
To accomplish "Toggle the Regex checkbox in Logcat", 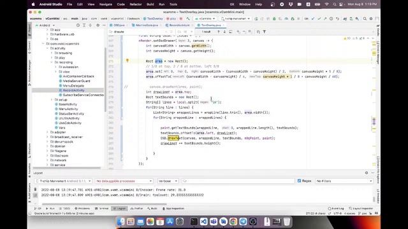I will click(x=299, y=181).
